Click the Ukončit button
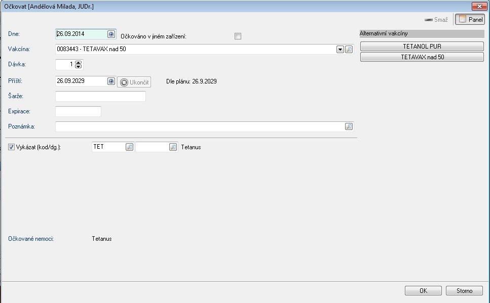The width and height of the screenshot is (490, 303). [x=134, y=82]
